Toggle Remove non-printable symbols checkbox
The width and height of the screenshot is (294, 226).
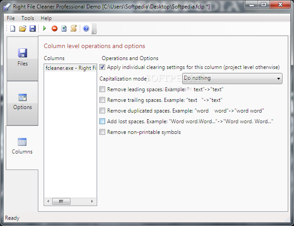pos(102,132)
